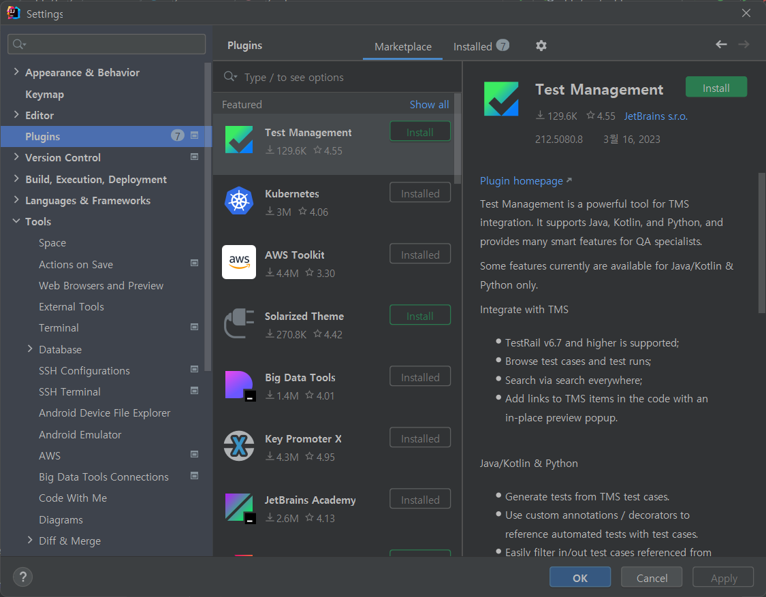Open Space settings under Tools
This screenshot has width=766, height=597.
(52, 243)
